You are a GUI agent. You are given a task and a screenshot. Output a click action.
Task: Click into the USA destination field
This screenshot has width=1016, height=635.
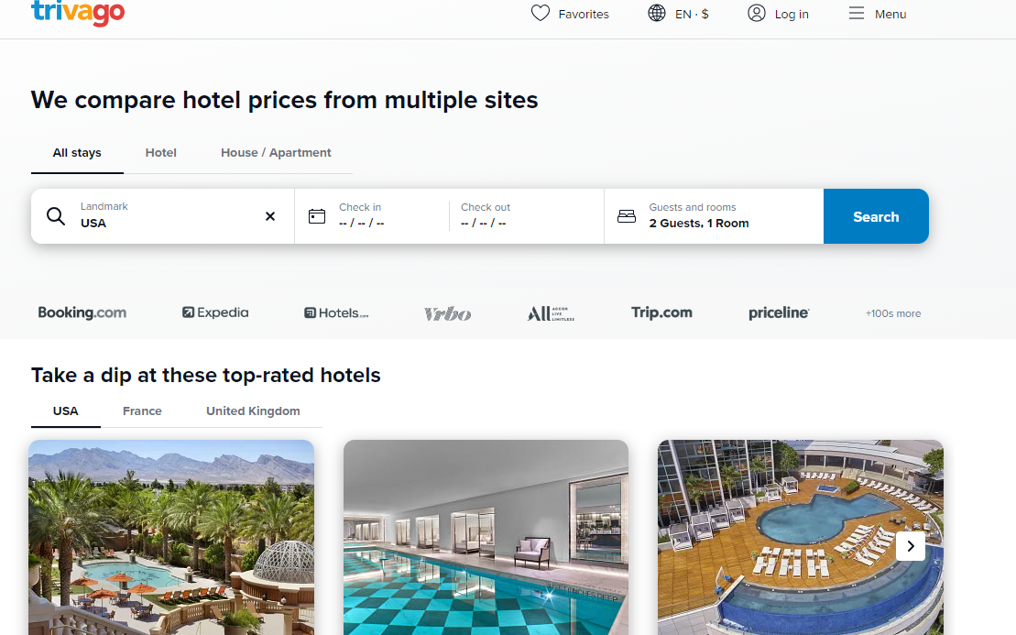click(162, 215)
